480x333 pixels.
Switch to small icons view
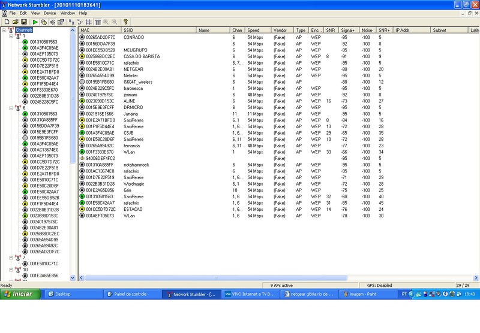[80, 22]
